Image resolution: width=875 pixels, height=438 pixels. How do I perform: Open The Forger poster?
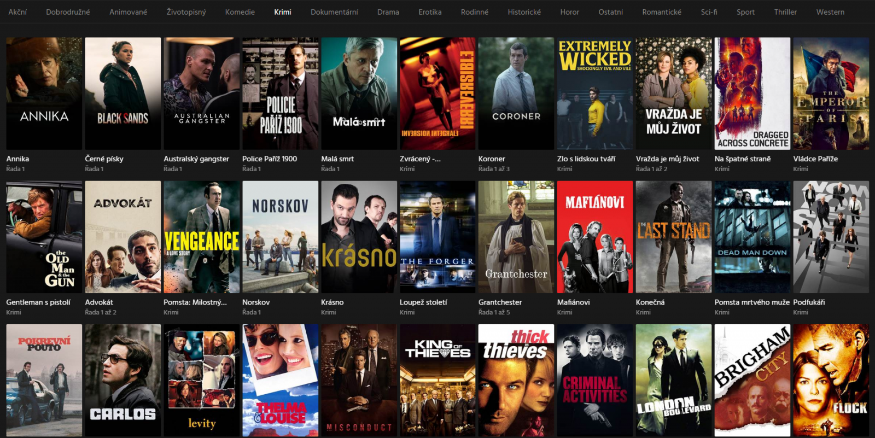click(x=437, y=237)
